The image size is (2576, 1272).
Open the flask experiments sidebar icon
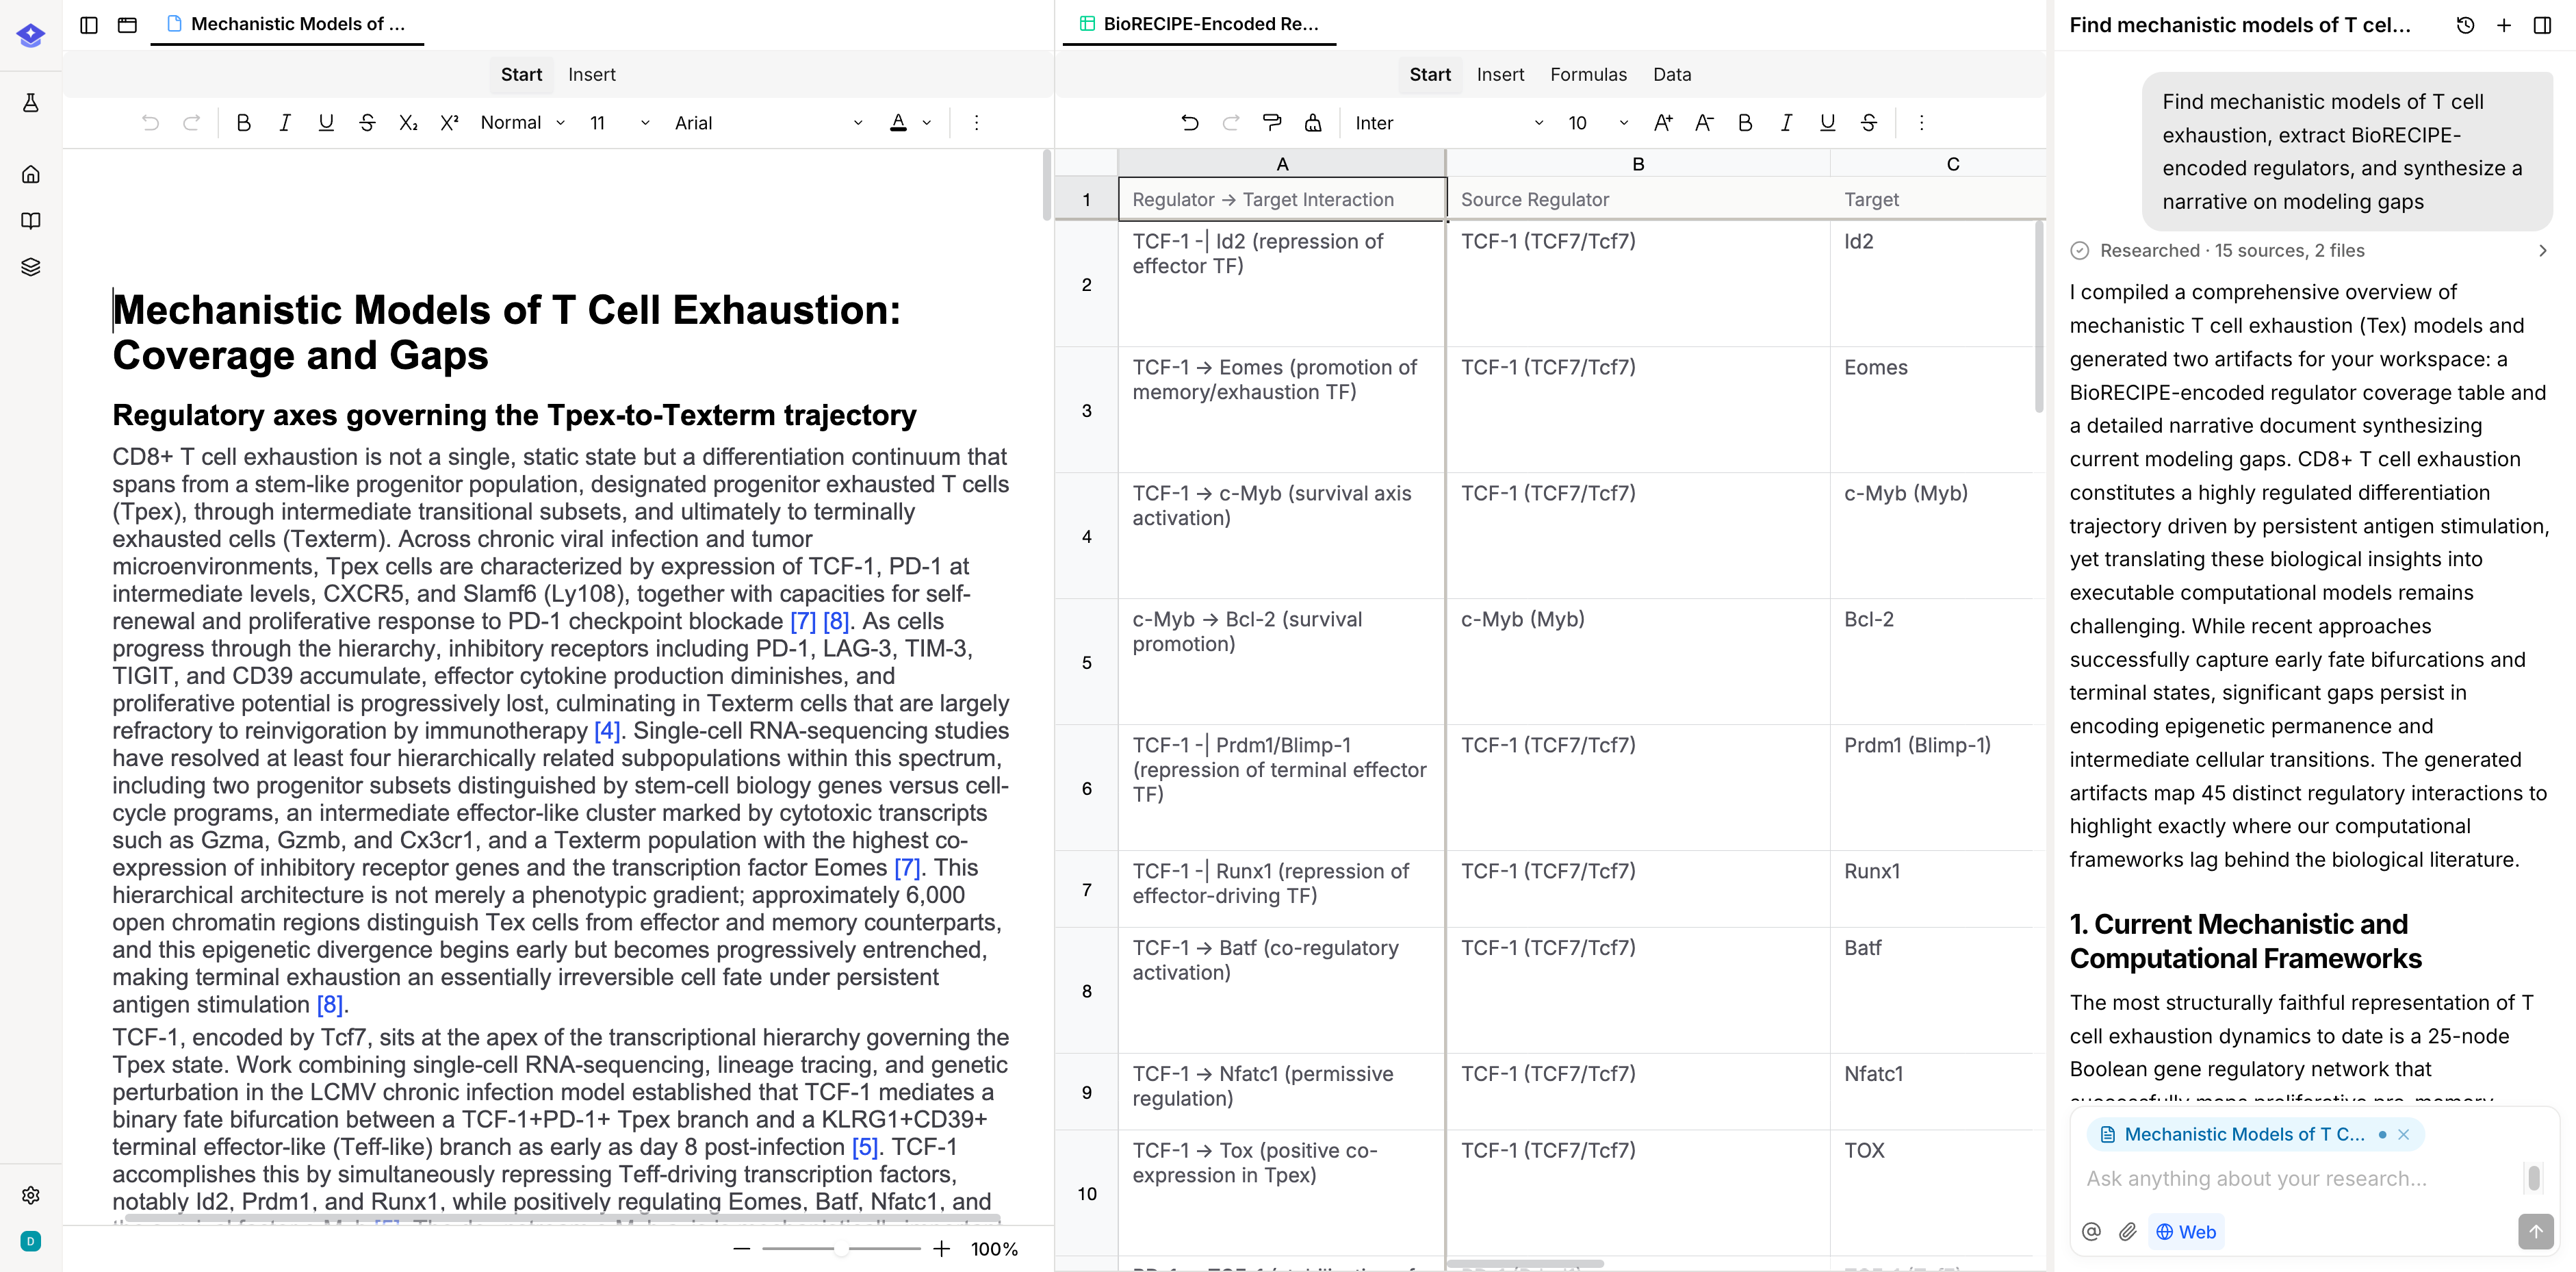click(x=31, y=103)
